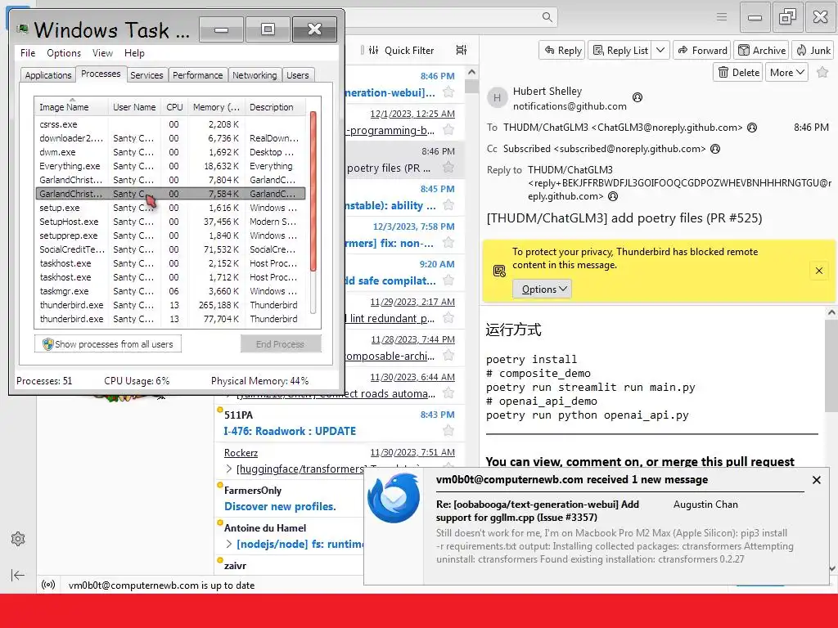The height and width of the screenshot is (628, 838).
Task: Switch to the Networking tab
Action: (255, 75)
